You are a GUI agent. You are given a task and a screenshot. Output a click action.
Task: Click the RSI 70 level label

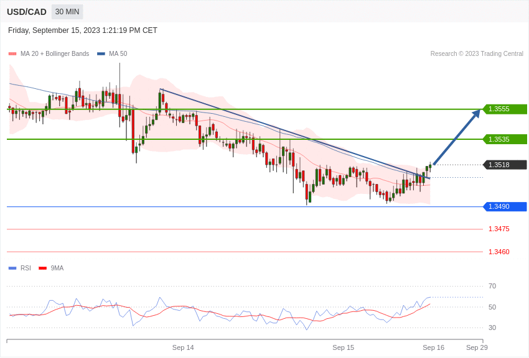[x=492, y=287]
